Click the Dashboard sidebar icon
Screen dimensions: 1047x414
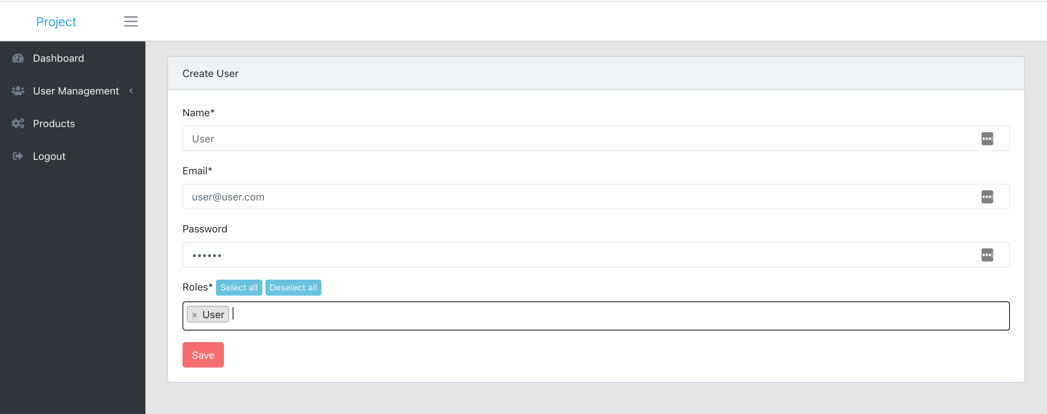pos(18,58)
